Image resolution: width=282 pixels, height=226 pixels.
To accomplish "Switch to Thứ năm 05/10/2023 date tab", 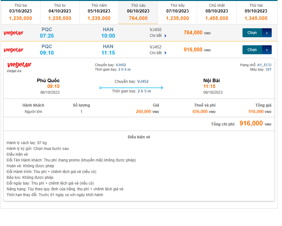I will pyautogui.click(x=99, y=12).
